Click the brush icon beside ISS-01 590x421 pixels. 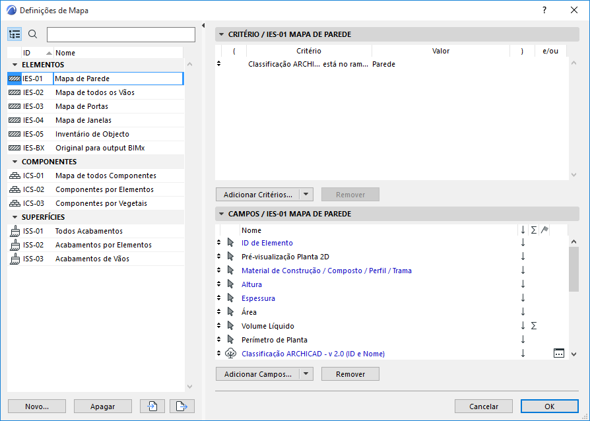click(15, 231)
